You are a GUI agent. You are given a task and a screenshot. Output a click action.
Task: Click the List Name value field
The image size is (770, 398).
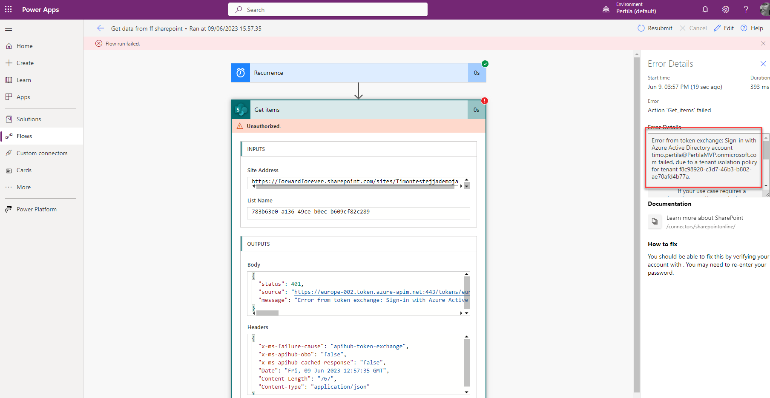tap(359, 213)
